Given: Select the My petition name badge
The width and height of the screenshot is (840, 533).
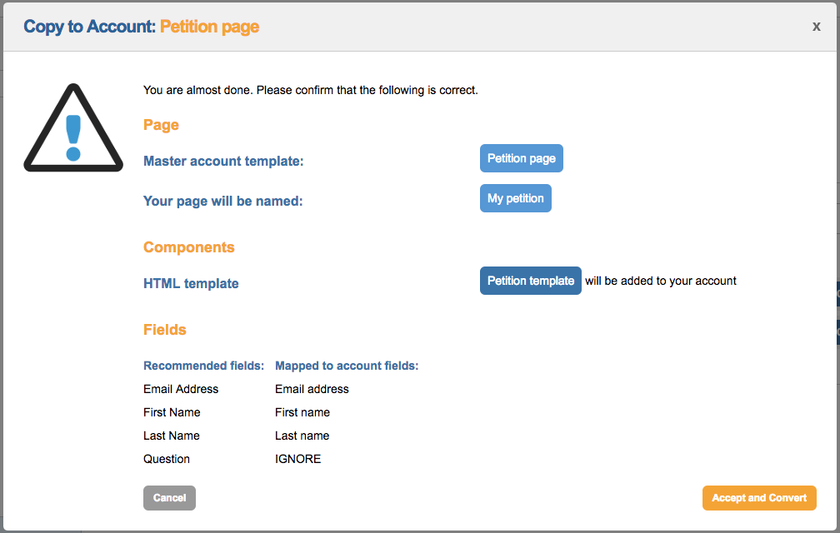Looking at the screenshot, I should click(x=515, y=198).
